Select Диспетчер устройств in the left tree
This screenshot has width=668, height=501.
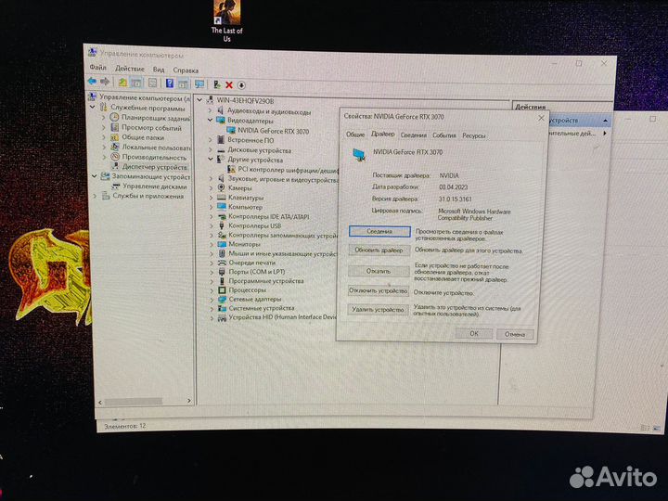154,167
